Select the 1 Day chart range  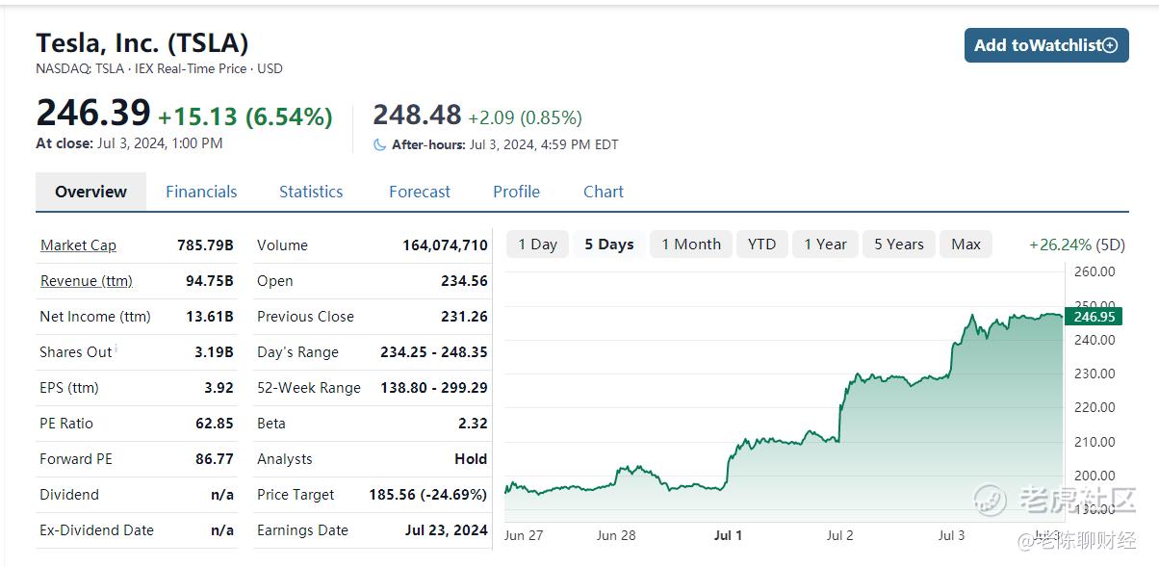click(x=537, y=245)
